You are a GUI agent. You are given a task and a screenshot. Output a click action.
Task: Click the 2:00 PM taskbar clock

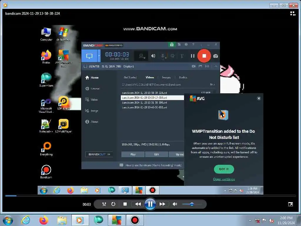pyautogui.click(x=286, y=220)
